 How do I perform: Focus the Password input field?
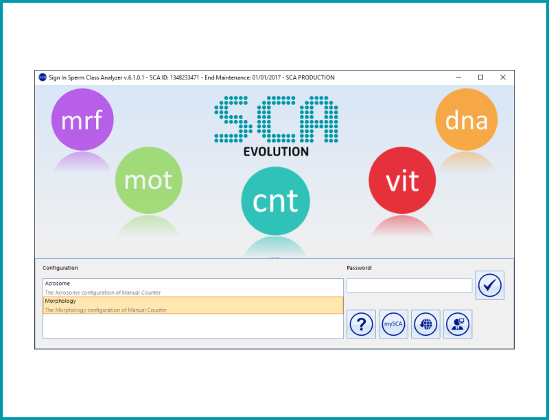pos(409,285)
